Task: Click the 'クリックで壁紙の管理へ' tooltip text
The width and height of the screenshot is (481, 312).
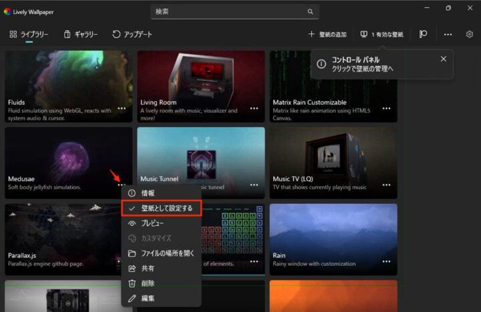Action: tap(362, 69)
